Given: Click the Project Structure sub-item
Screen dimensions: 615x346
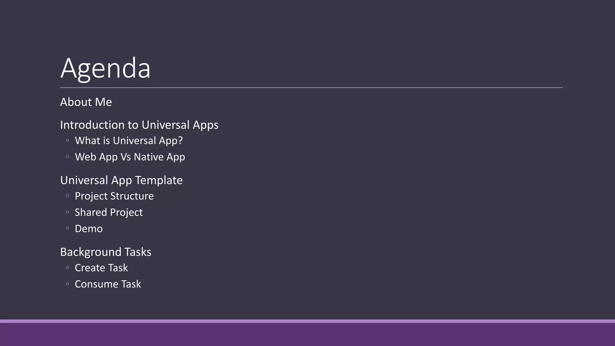Looking at the screenshot, I should [x=114, y=196].
